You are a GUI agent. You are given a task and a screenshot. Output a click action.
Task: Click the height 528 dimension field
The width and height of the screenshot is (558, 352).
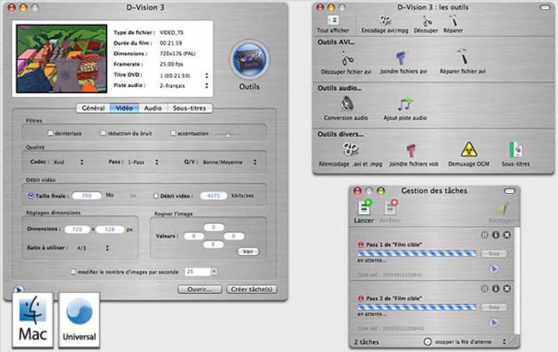tap(110, 230)
